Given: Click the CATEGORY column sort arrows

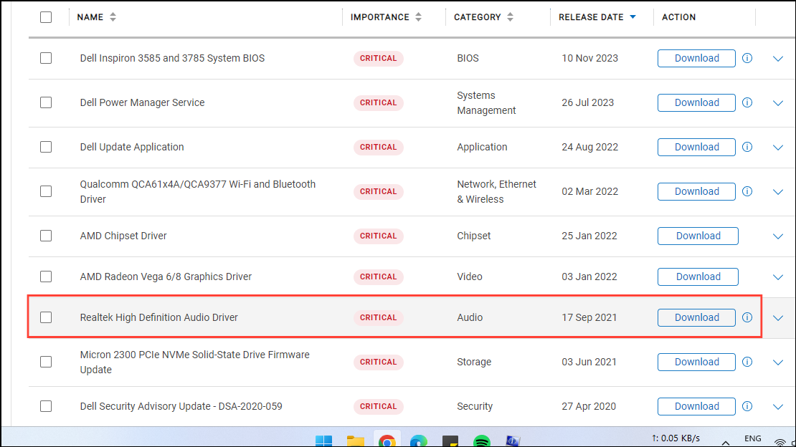Looking at the screenshot, I should 510,17.
